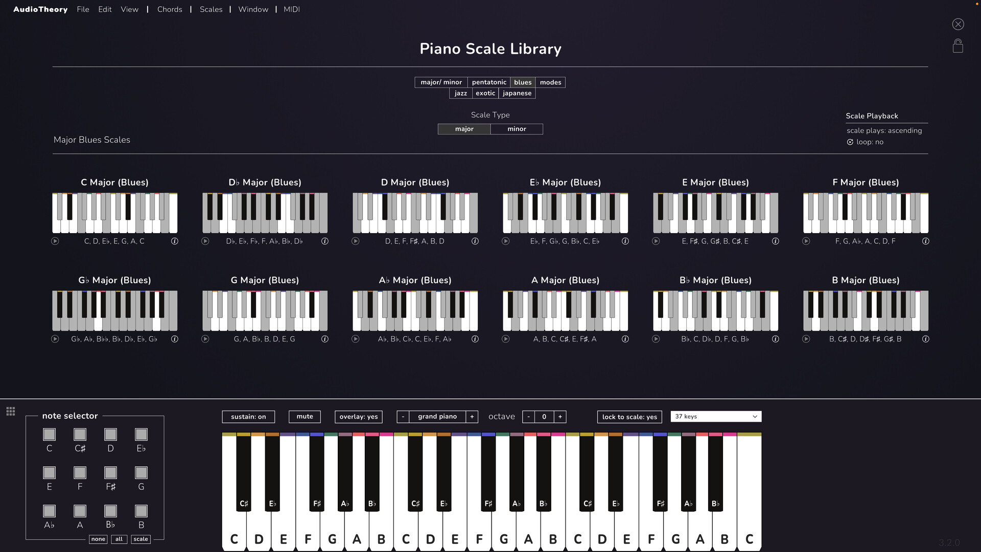
Task: Open info for E♭ Major (Blues)
Action: click(x=625, y=241)
